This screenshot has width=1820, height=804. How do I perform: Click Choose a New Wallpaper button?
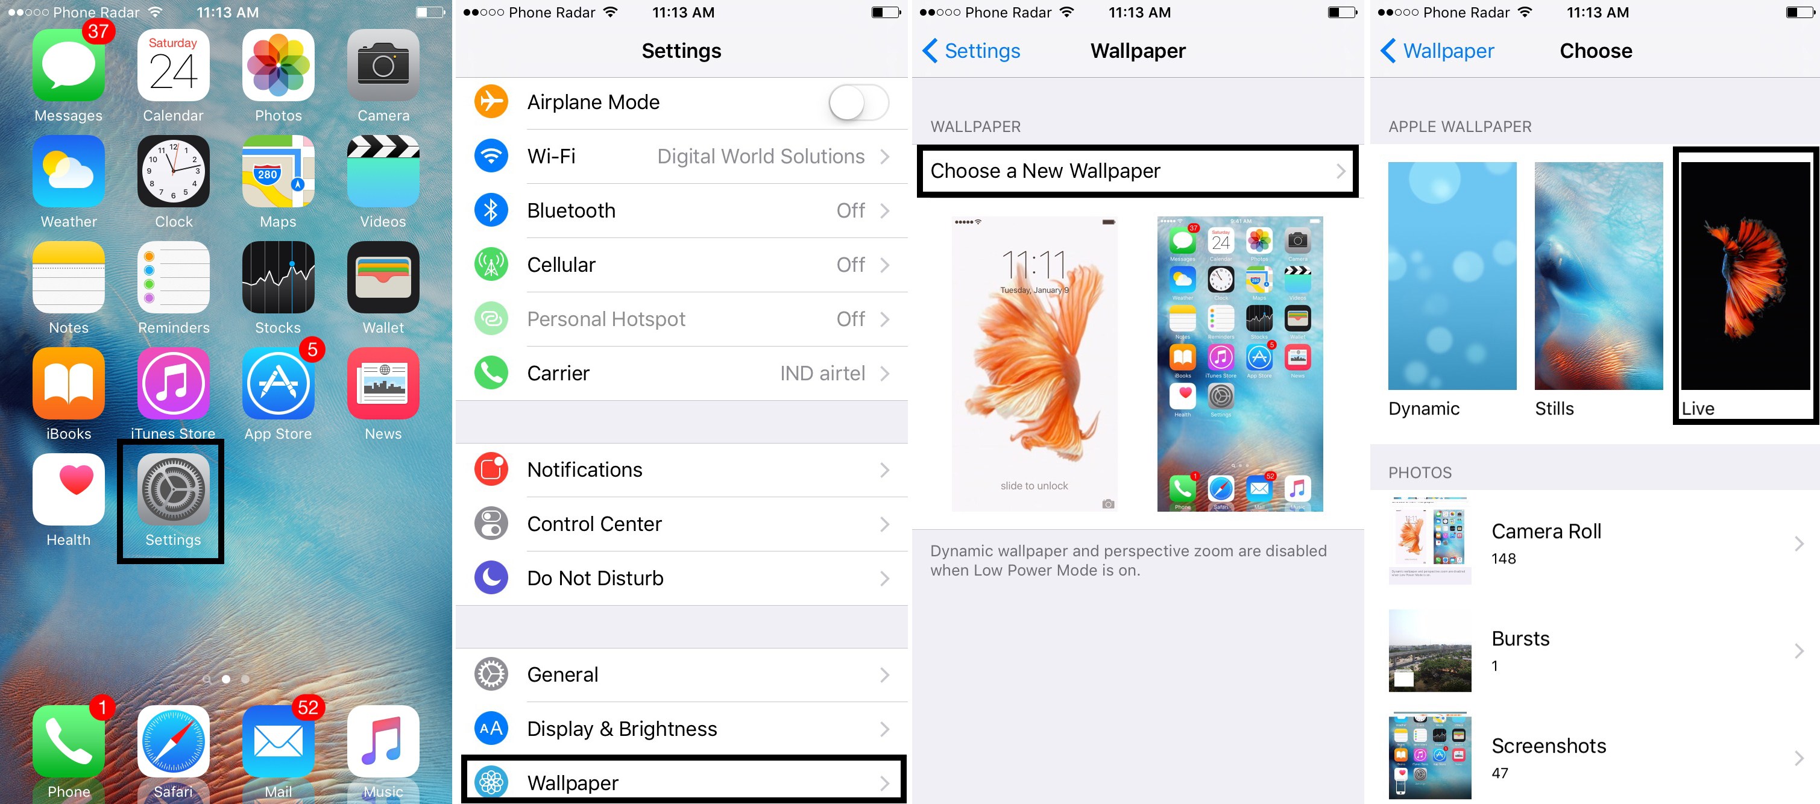pos(1138,172)
